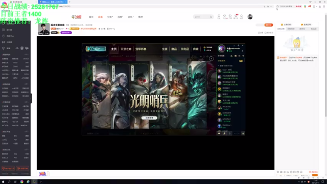
Task: Close the 光明哨兵 promo overlay with X
Action: tap(211, 59)
